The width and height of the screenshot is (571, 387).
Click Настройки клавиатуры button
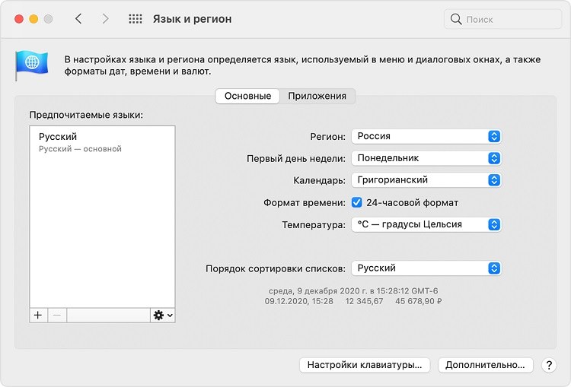coord(365,365)
